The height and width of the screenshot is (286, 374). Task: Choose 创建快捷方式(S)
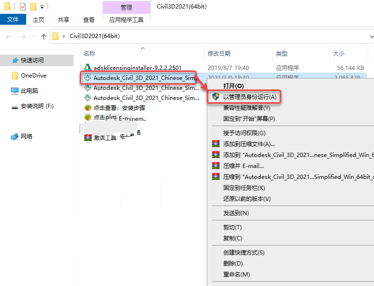[244, 253]
